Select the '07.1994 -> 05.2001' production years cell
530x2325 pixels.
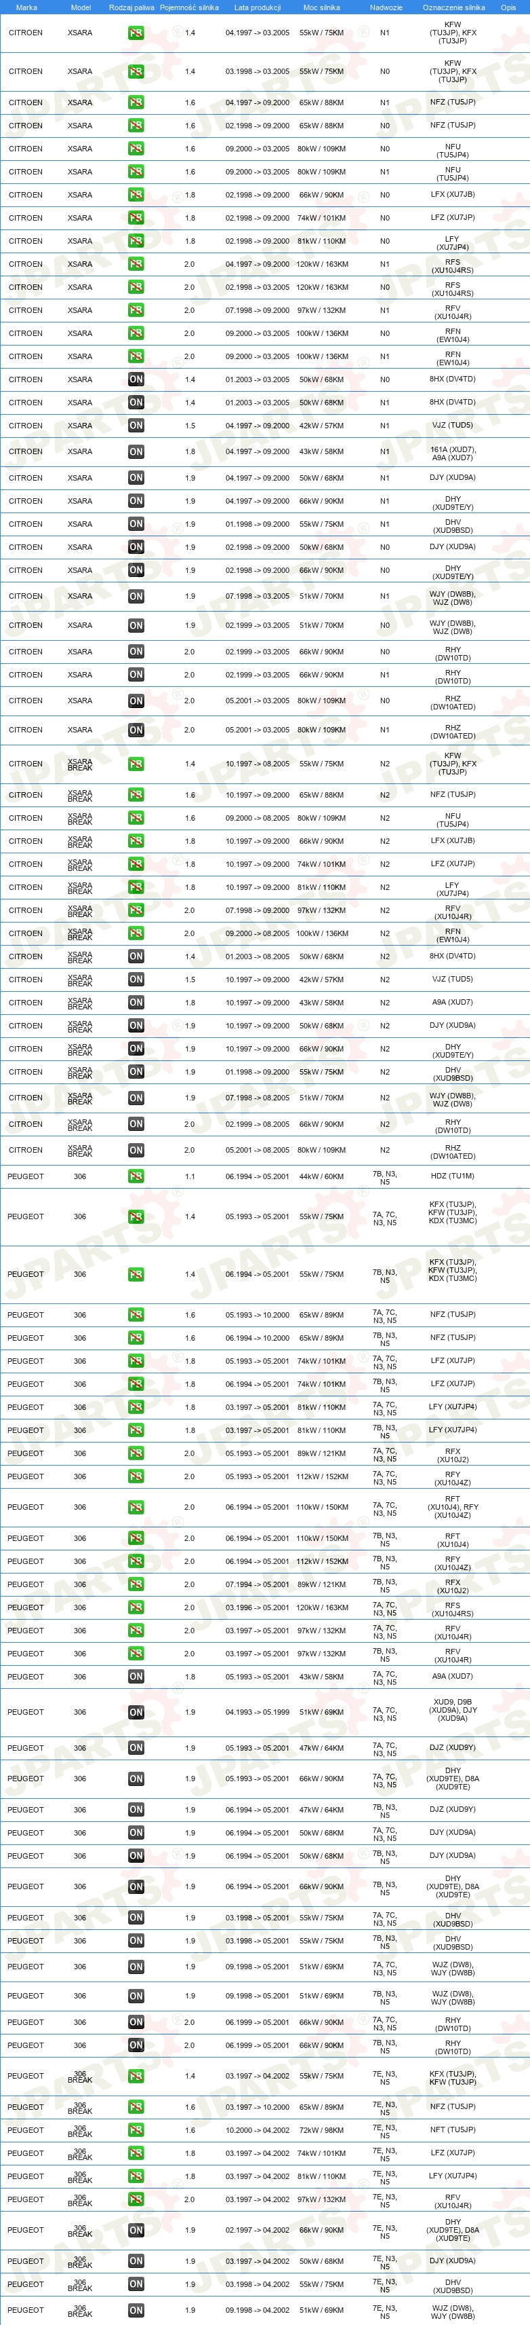(x=257, y=1585)
